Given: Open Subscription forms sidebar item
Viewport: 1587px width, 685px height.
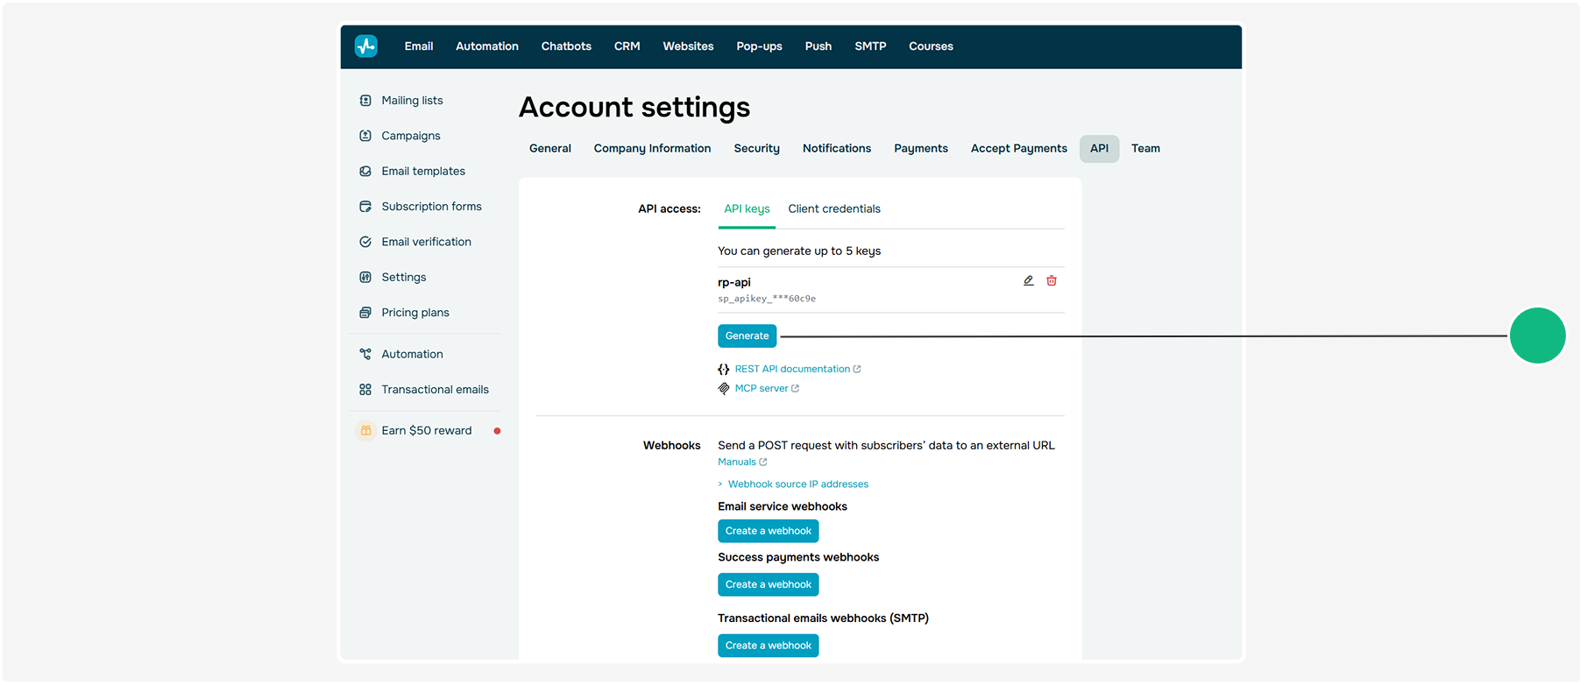Looking at the screenshot, I should tap(431, 207).
